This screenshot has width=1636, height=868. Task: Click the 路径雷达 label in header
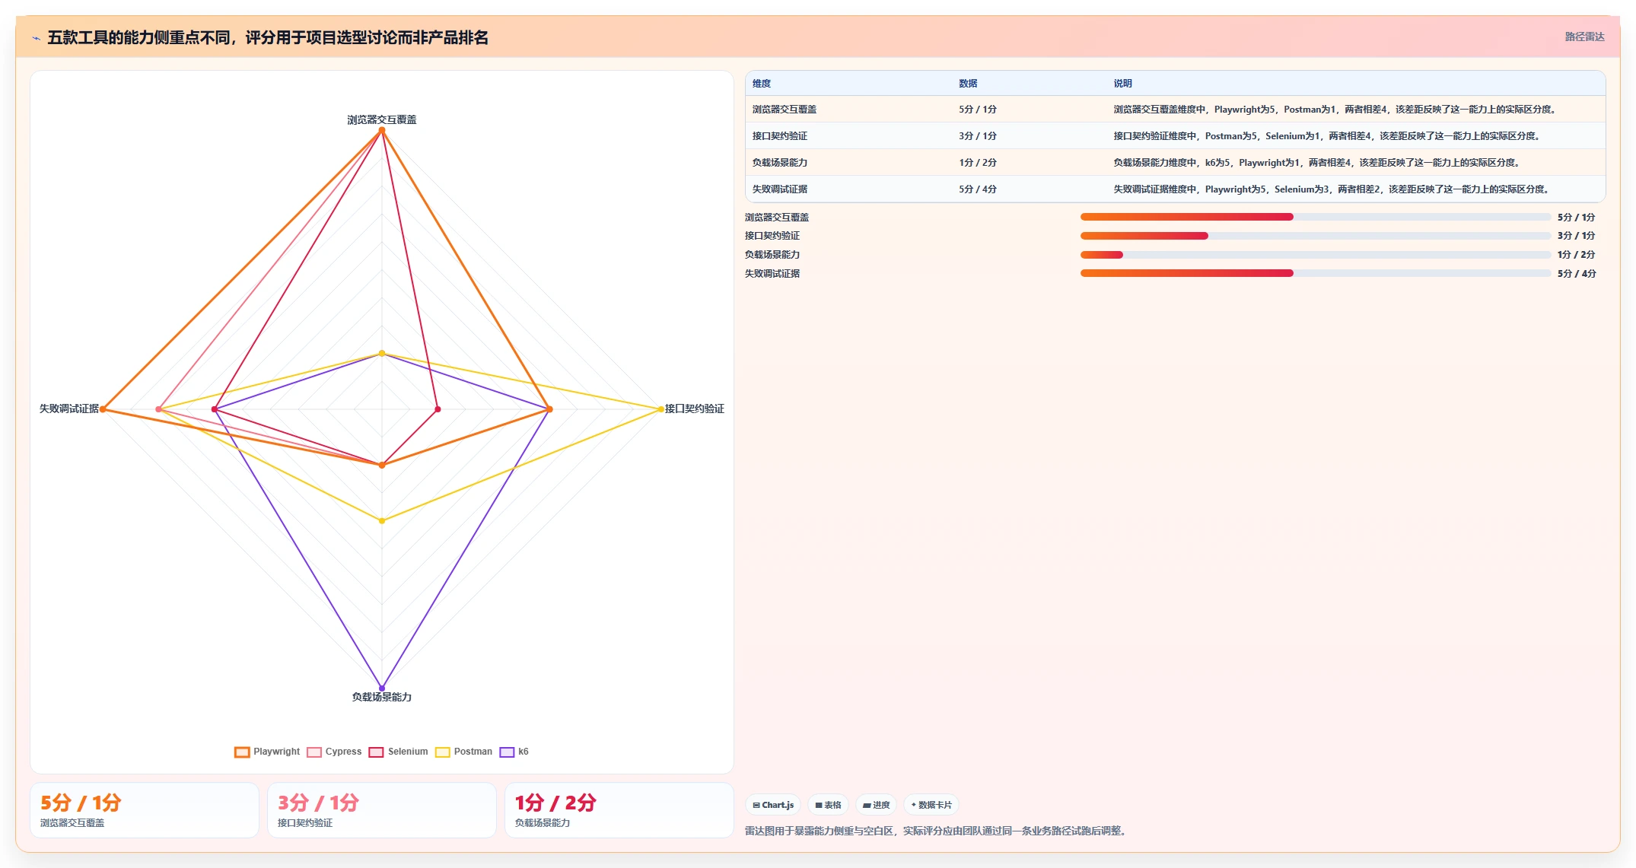1584,37
